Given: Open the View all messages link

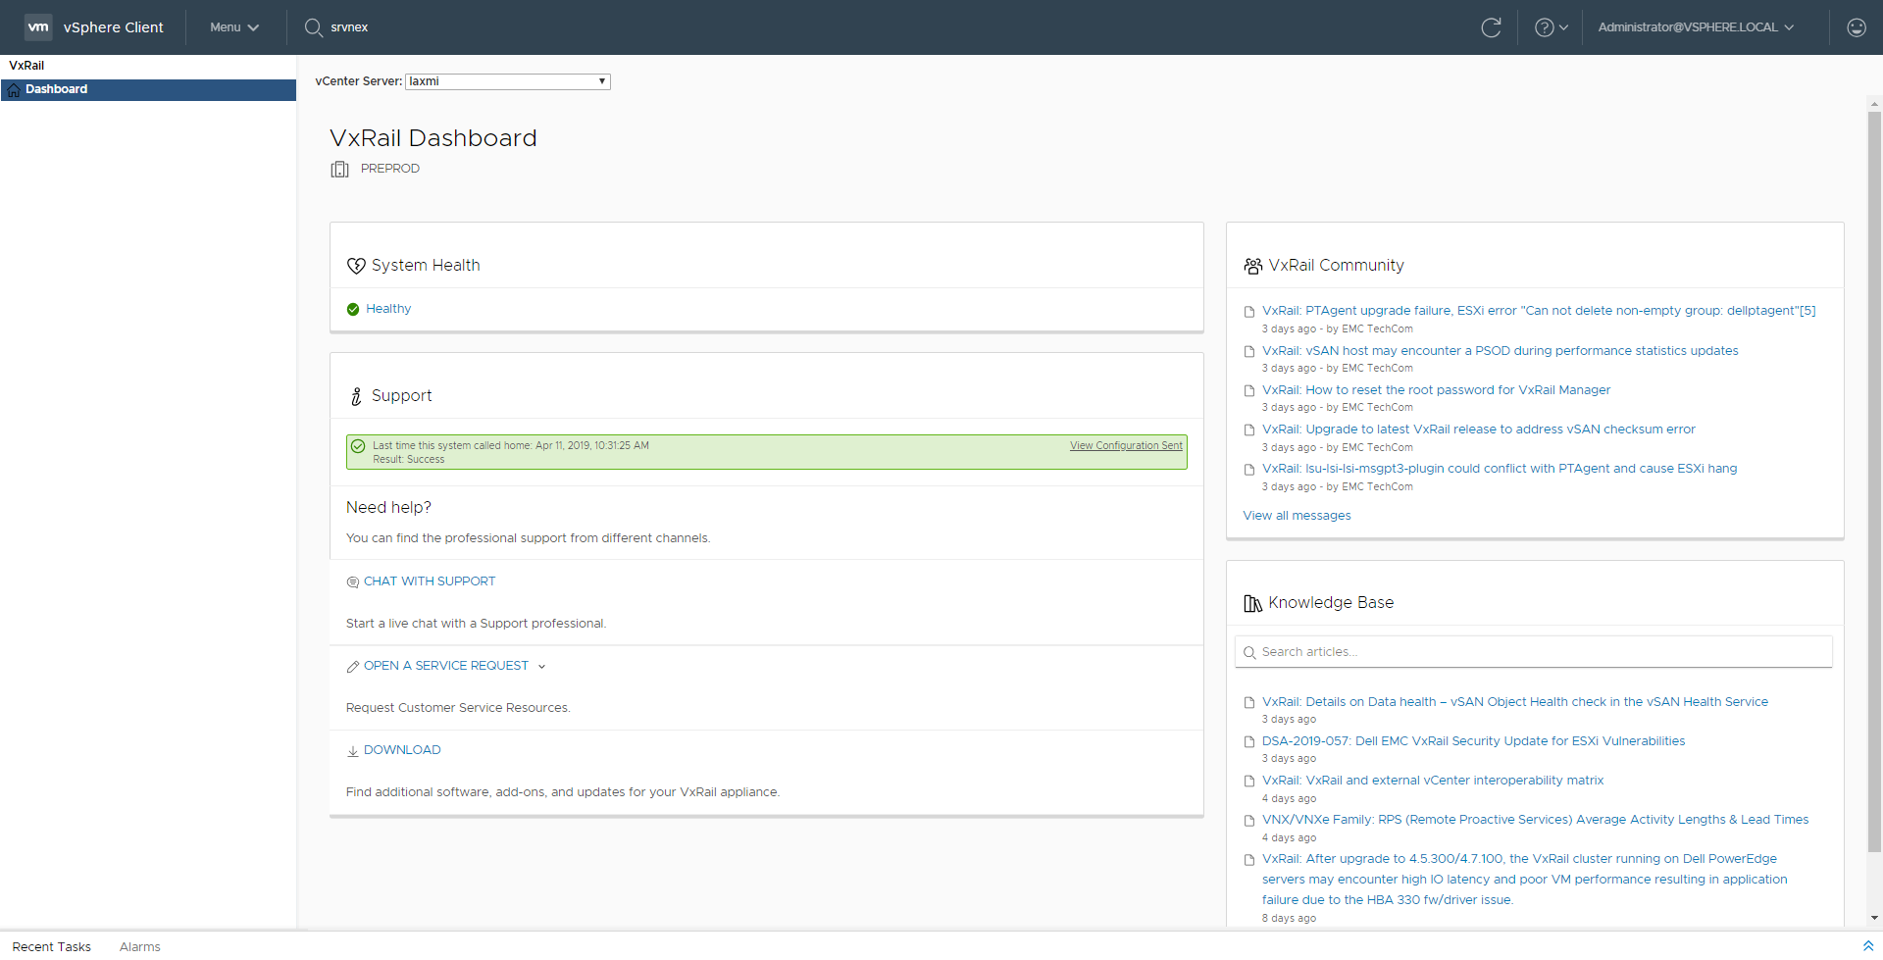Looking at the screenshot, I should point(1297,516).
